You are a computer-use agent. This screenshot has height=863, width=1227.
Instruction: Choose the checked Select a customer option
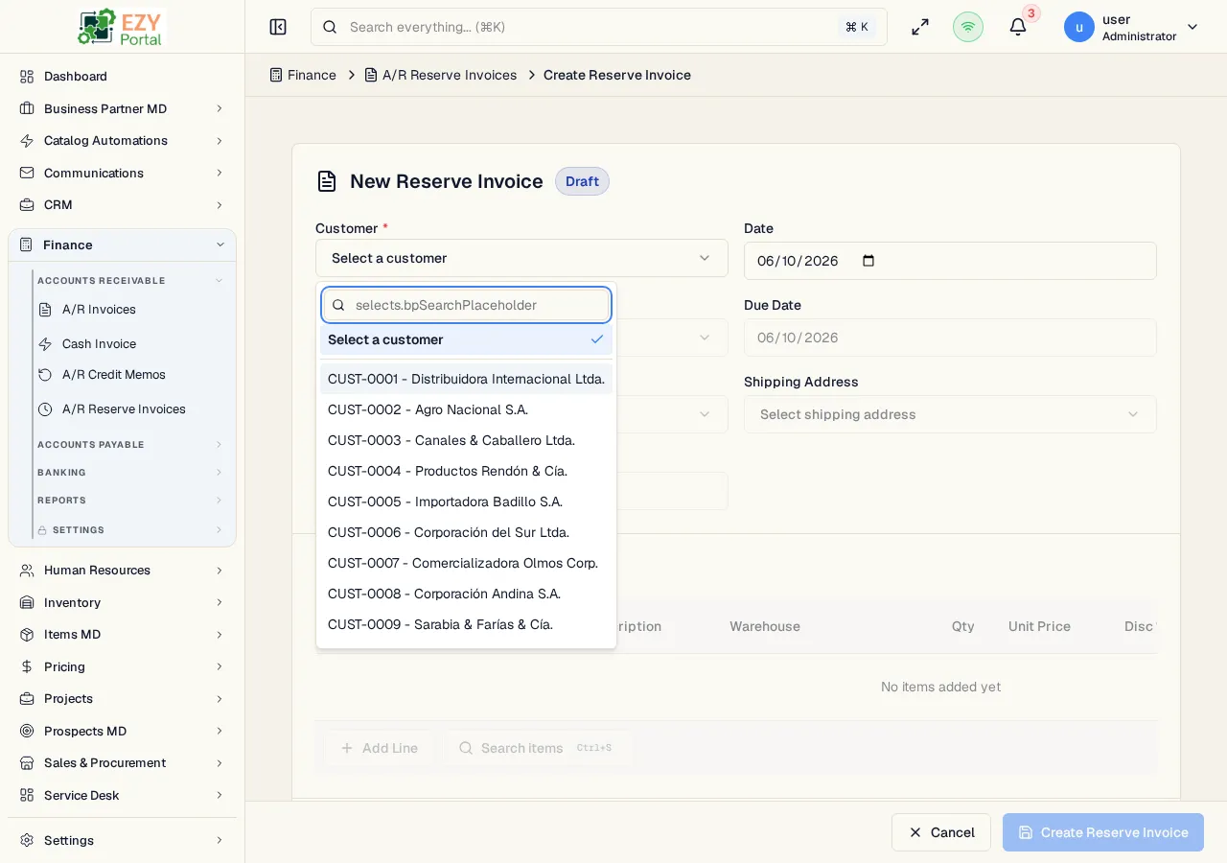pos(466,339)
